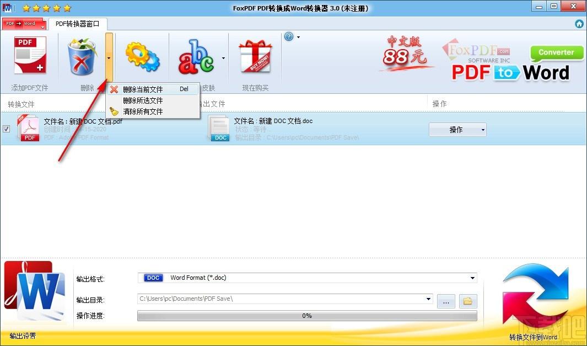Click the home icon at top right

[579, 24]
